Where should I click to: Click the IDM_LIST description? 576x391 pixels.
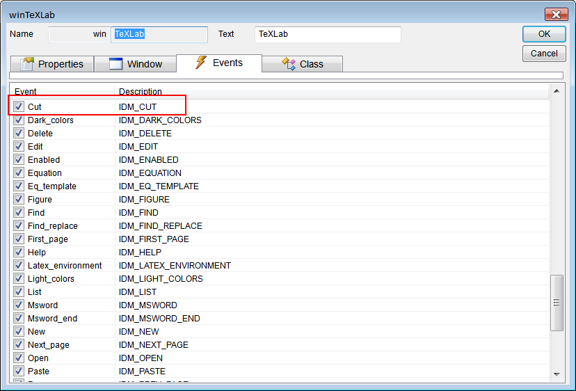(138, 292)
